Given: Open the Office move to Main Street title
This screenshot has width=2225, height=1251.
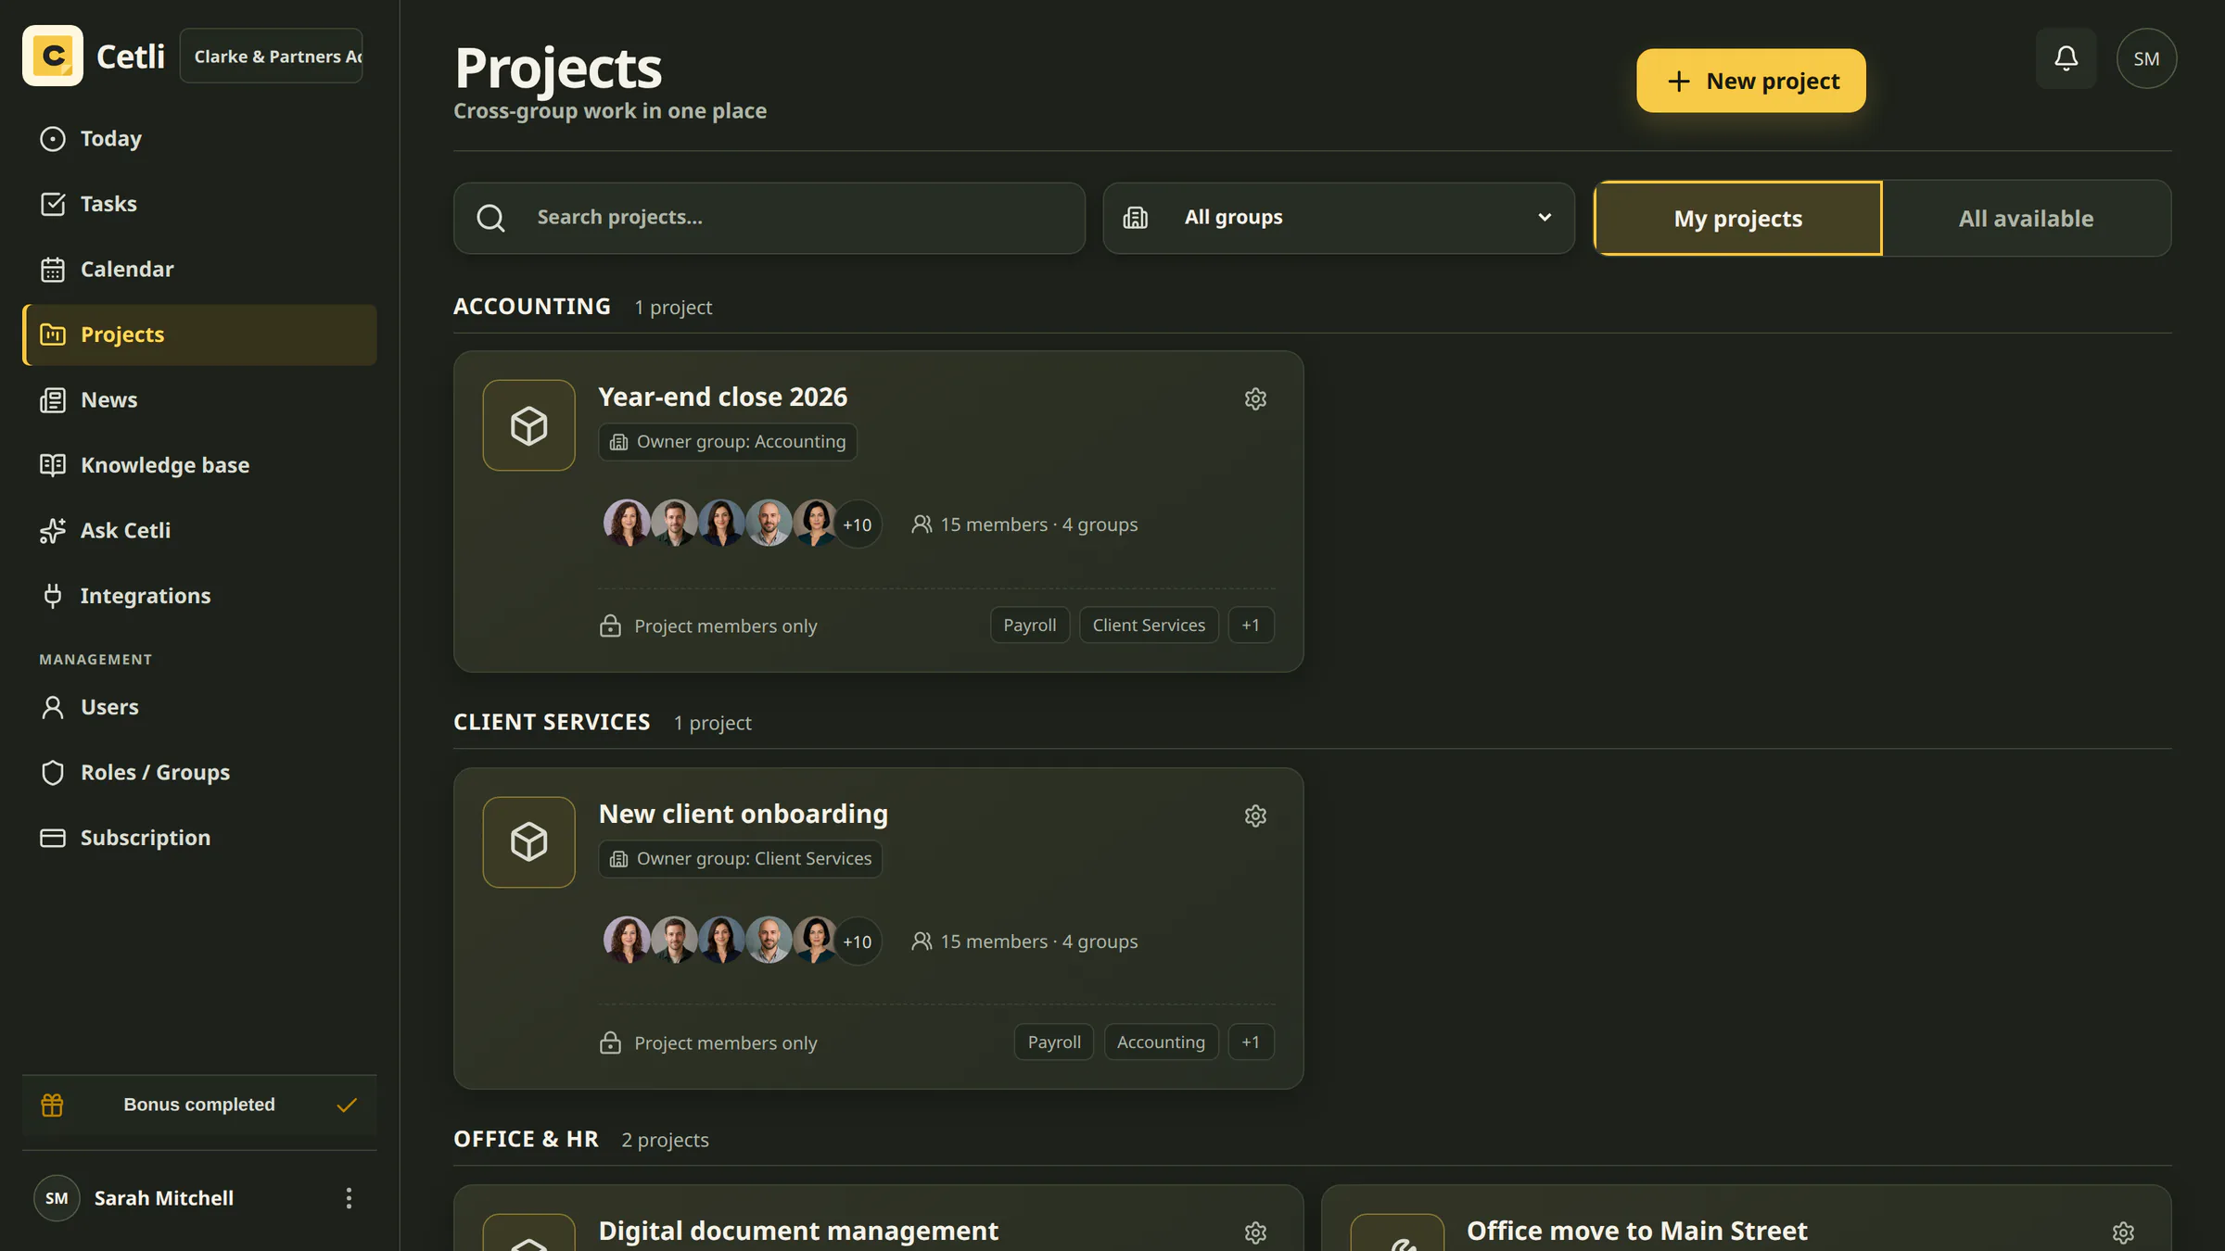Looking at the screenshot, I should coord(1636,1231).
